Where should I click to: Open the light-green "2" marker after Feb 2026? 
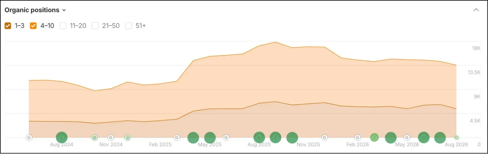pos(374,138)
